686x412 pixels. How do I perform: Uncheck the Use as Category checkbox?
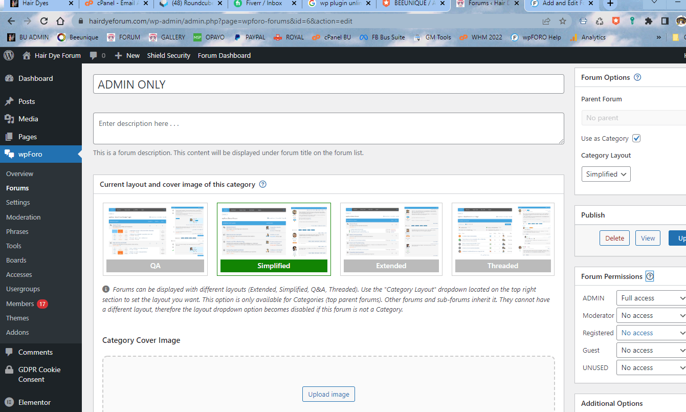click(636, 138)
